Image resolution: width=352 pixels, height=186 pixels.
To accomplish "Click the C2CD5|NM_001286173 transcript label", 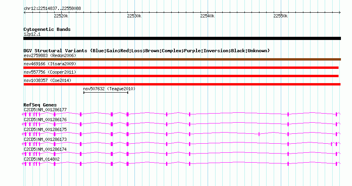I will point(45,139).
